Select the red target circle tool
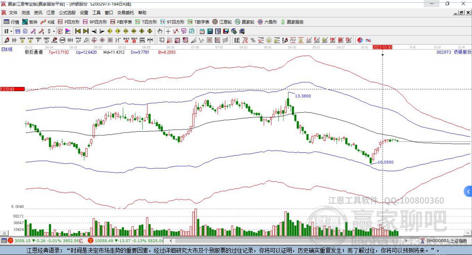 94,41
